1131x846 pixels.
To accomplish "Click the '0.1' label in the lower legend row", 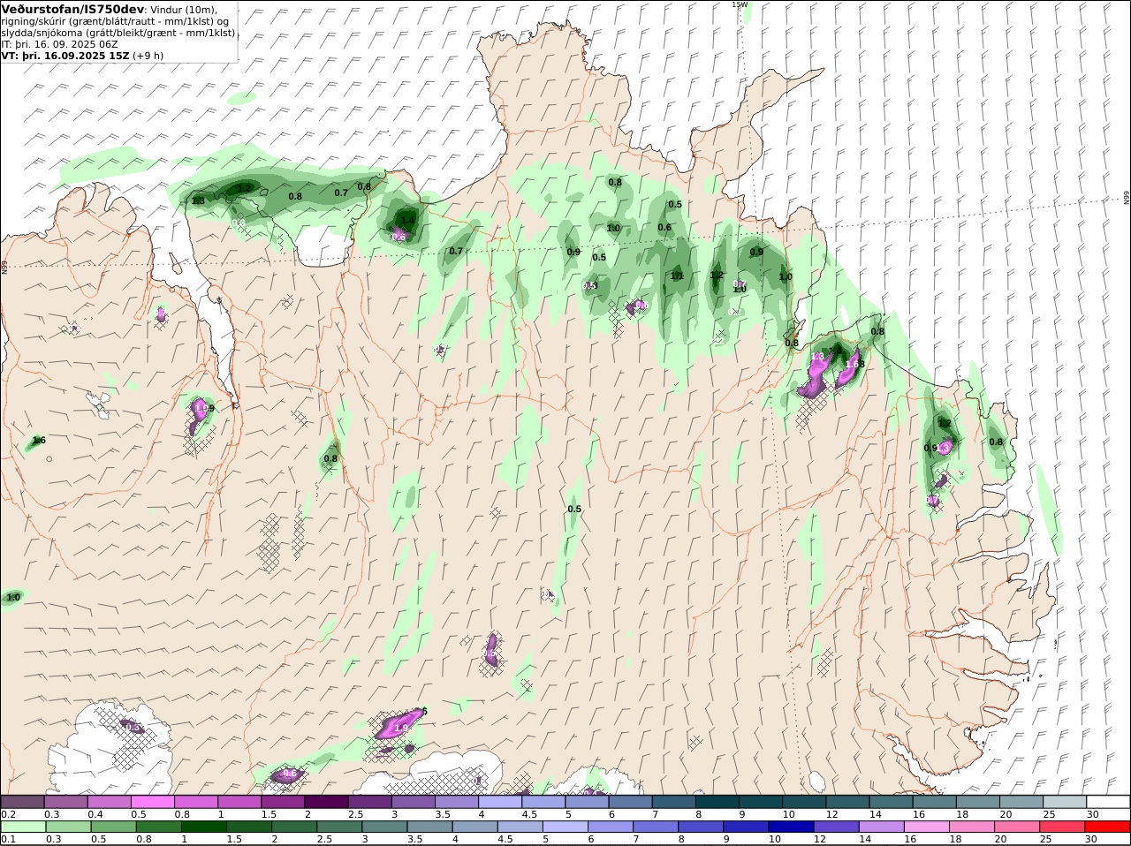I will click(x=9, y=840).
